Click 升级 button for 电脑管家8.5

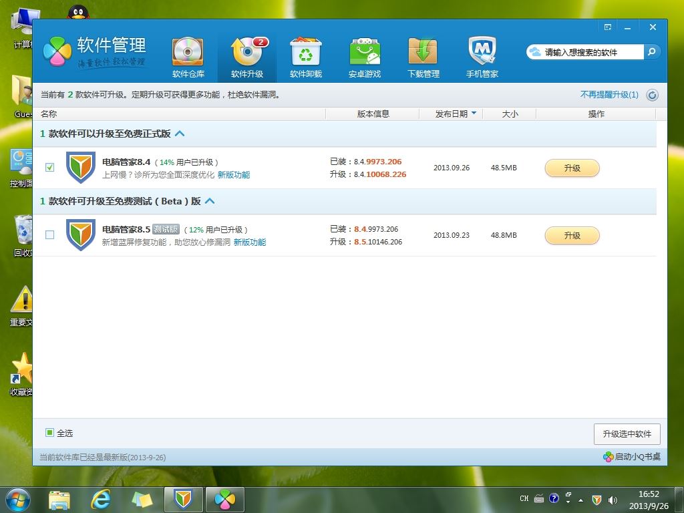tap(572, 236)
